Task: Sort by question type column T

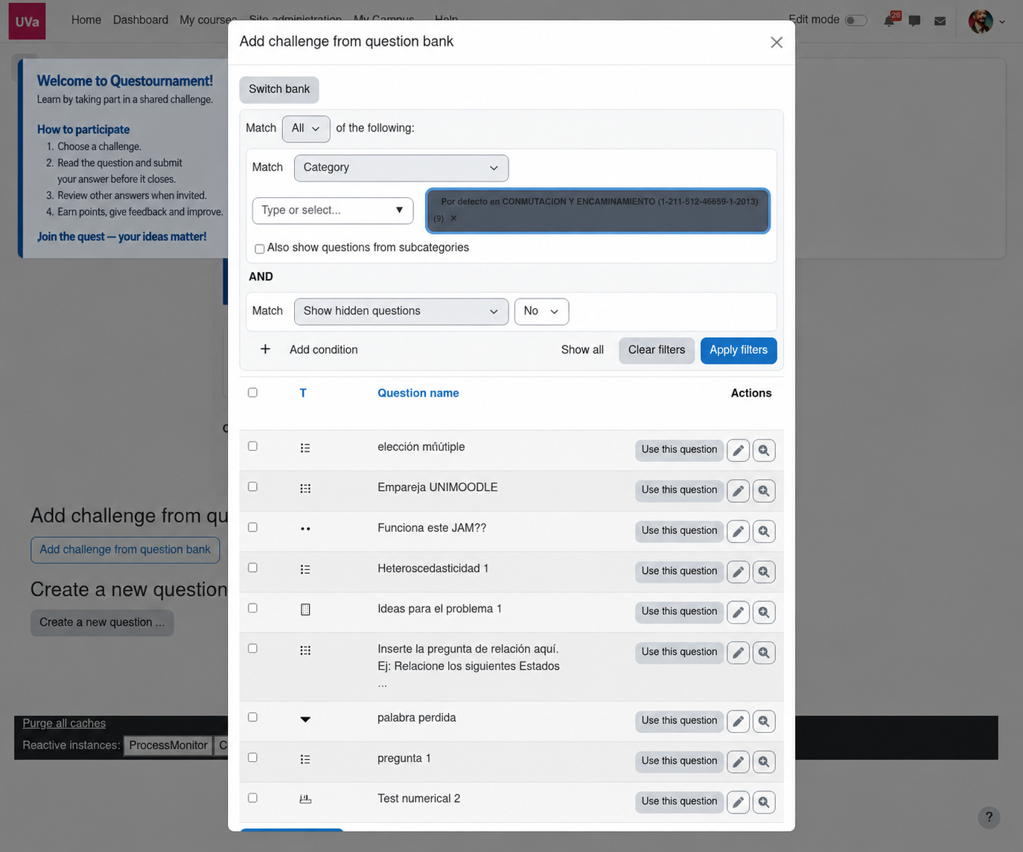Action: (303, 393)
